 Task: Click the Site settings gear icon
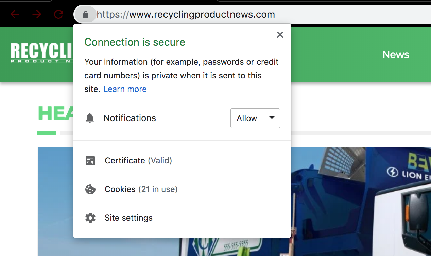[x=90, y=218]
